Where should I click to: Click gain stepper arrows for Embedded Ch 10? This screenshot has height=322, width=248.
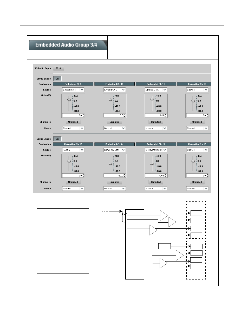click(x=125, y=115)
